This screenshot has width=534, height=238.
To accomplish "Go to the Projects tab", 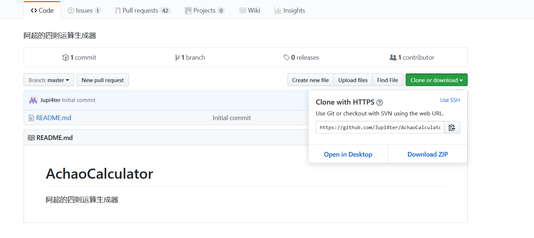I will [x=204, y=10].
